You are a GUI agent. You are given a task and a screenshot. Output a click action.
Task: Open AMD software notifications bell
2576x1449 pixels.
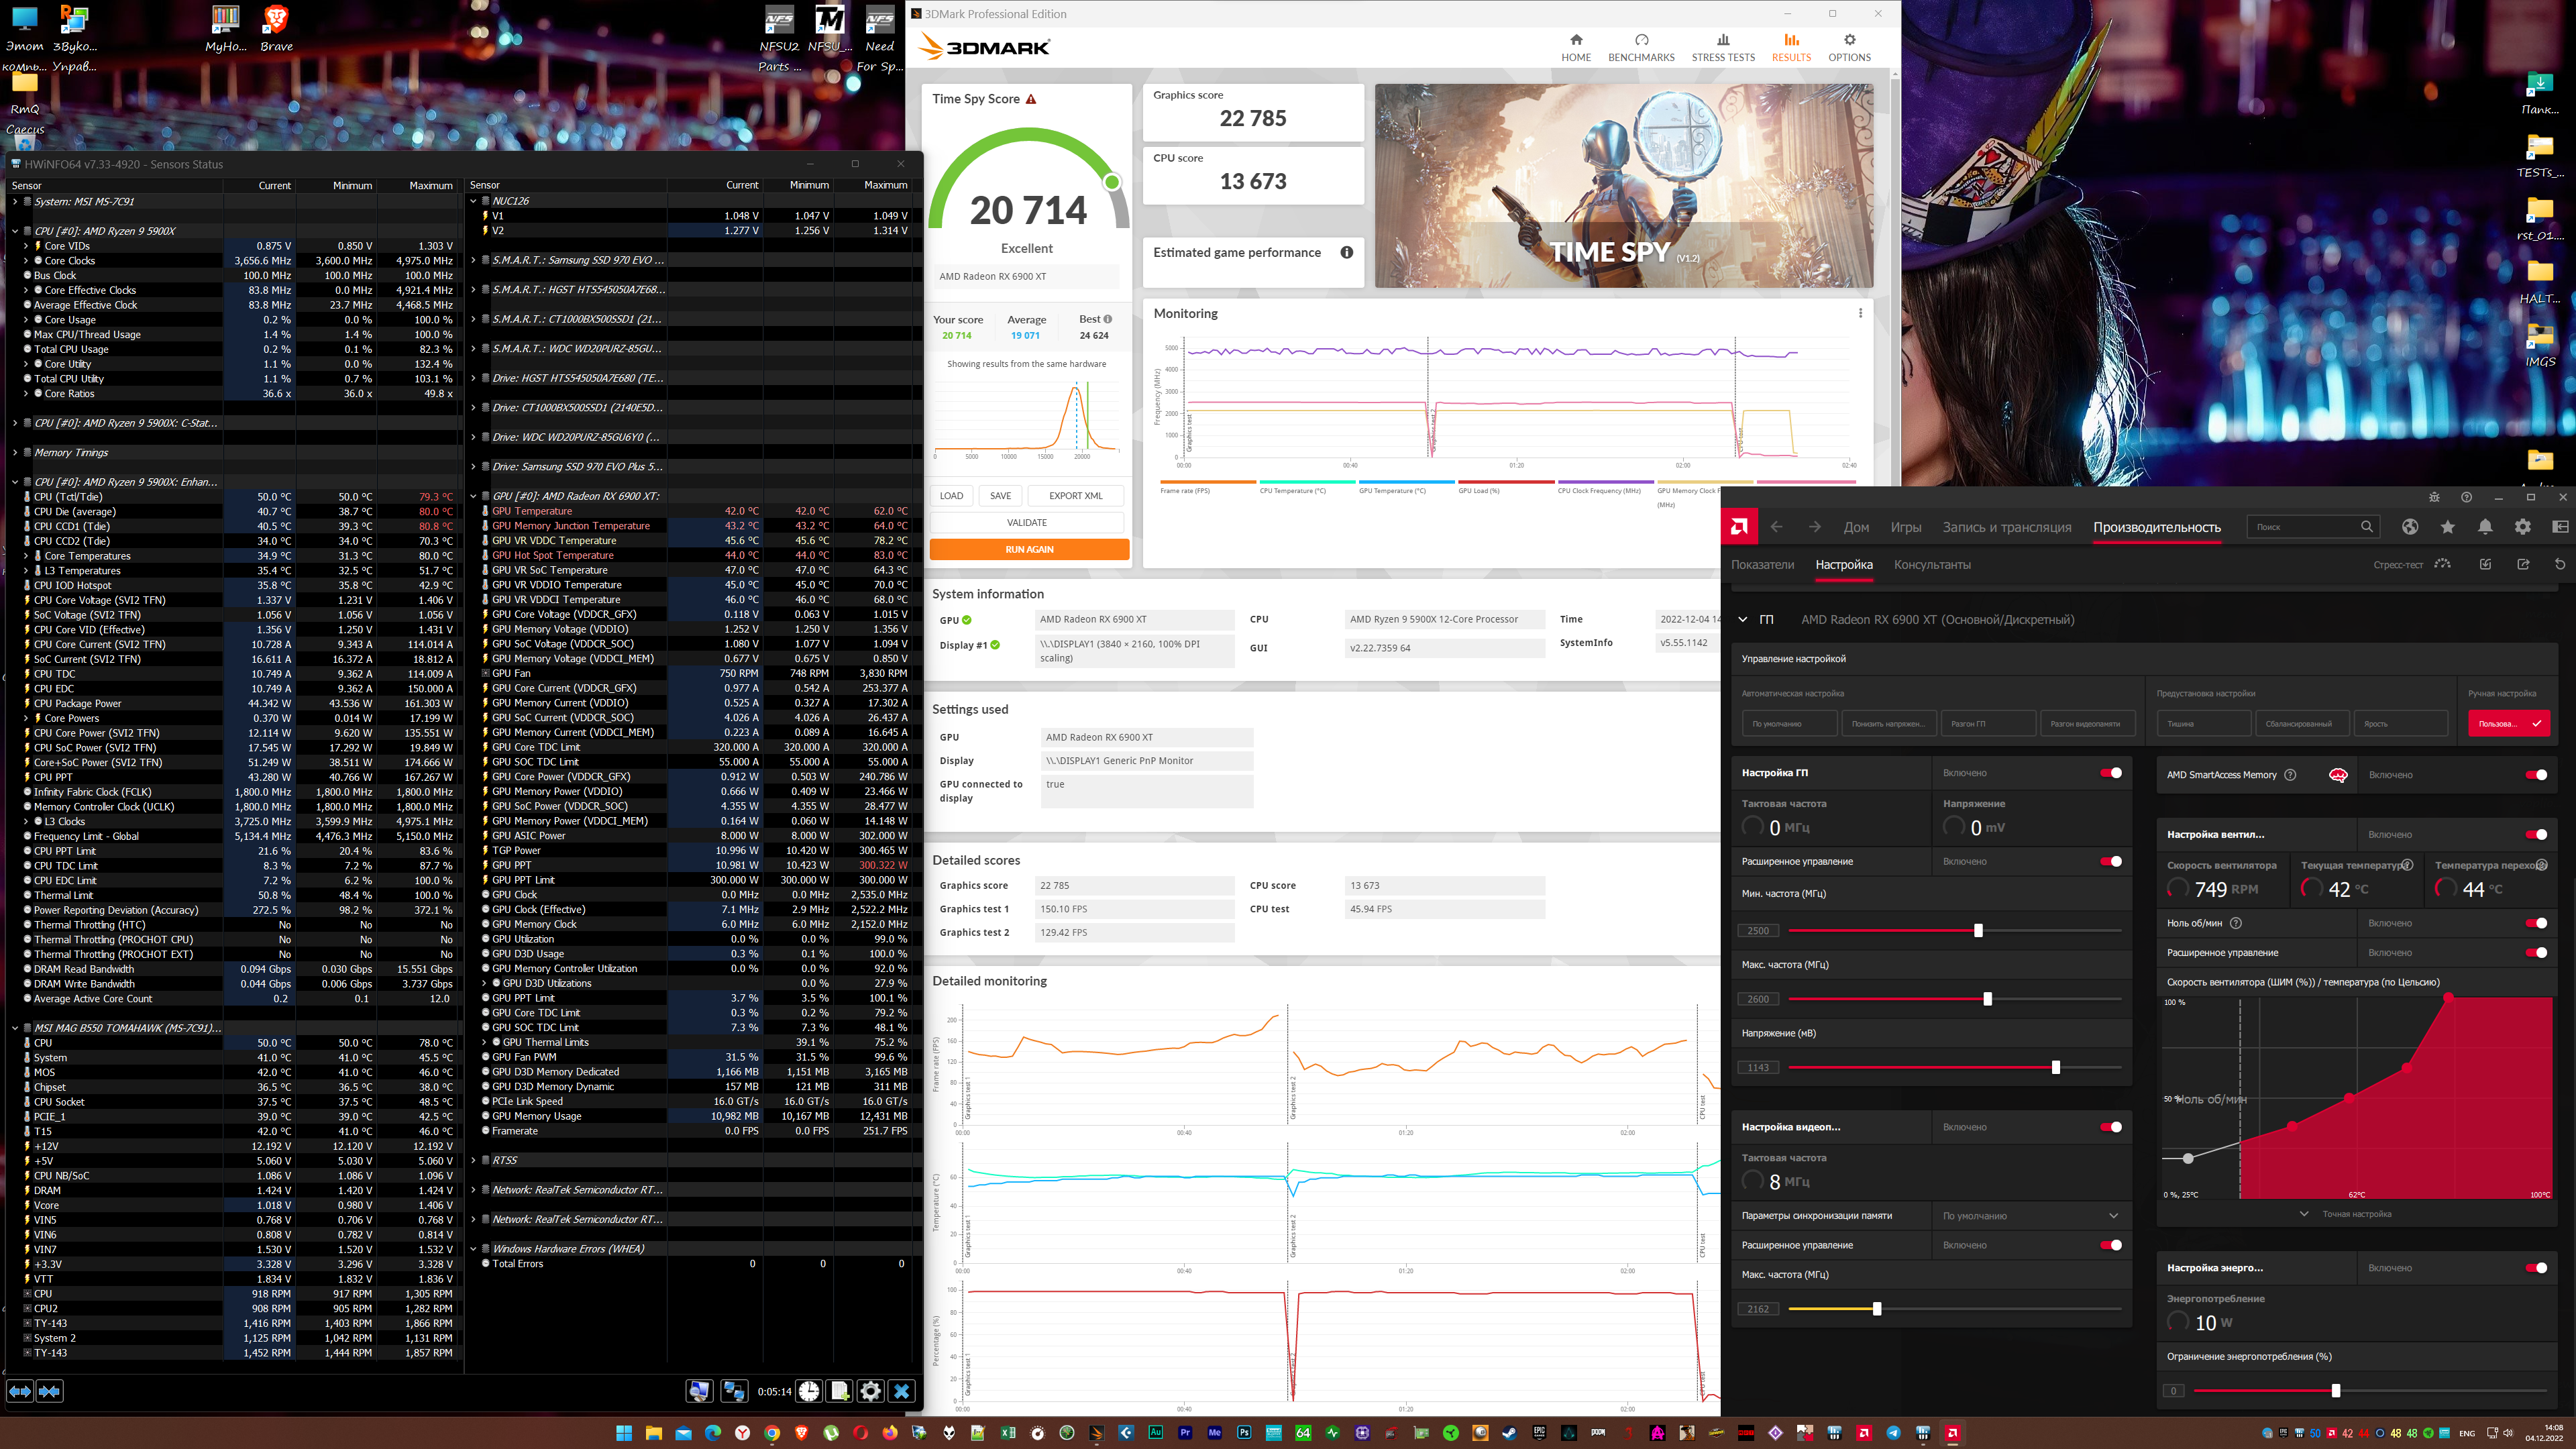pos(2485,527)
